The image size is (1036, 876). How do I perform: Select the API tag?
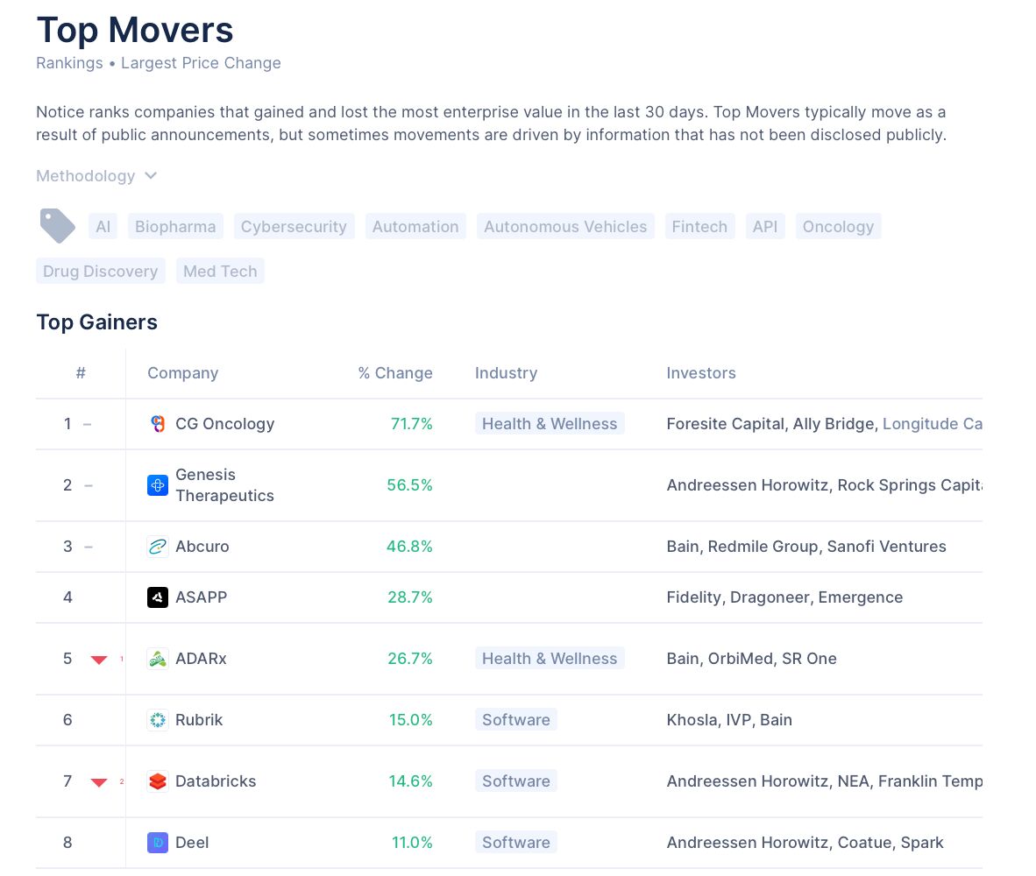[765, 226]
